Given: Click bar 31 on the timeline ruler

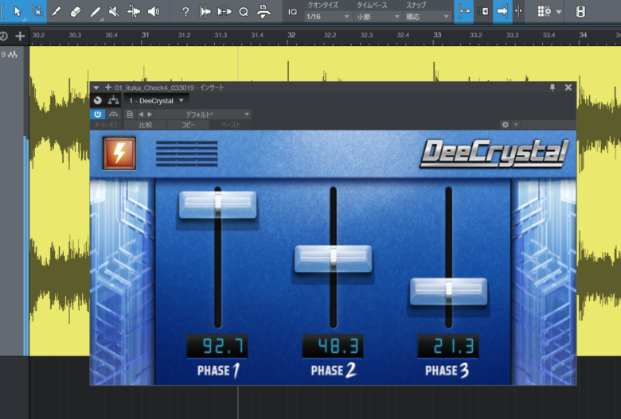Looking at the screenshot, I should coord(146,35).
